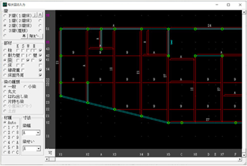Click the horizontal scrollbar left arrow

(47, 159)
